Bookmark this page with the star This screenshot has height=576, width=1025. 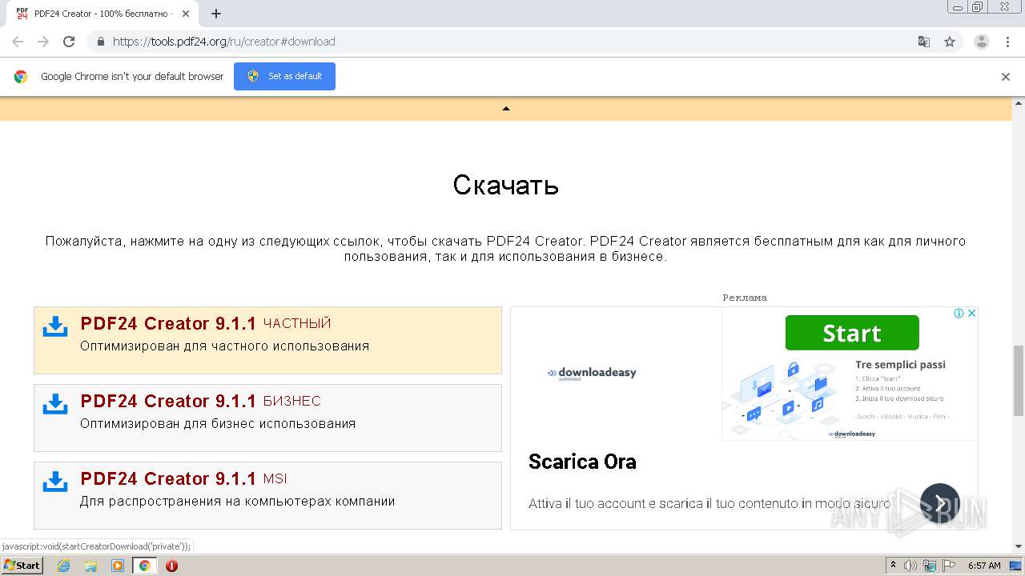click(950, 42)
